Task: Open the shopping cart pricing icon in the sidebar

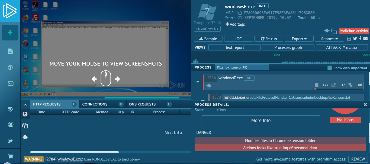Action: click(11, 156)
